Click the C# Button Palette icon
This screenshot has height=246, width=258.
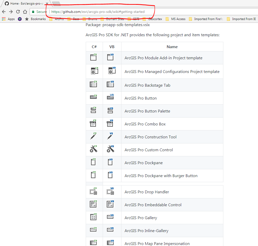coord(93,110)
